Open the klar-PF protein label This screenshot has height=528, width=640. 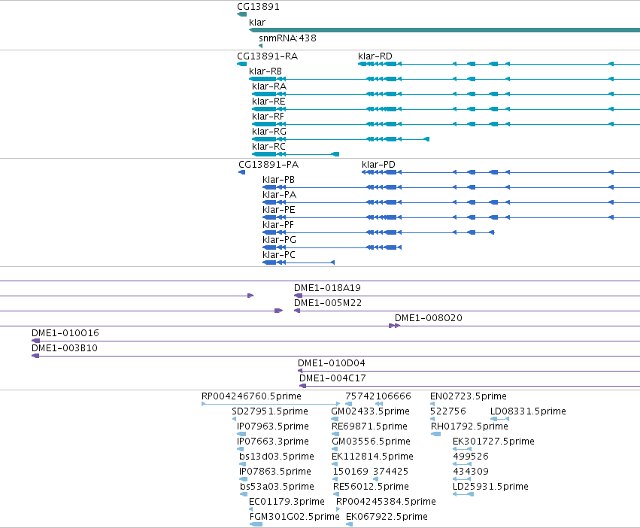278,225
